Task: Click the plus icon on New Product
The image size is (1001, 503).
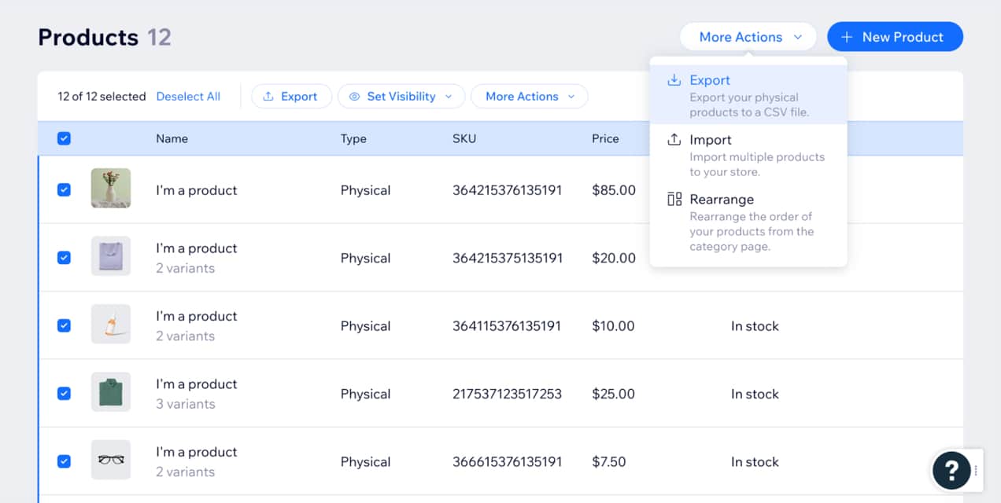Action: 846,36
